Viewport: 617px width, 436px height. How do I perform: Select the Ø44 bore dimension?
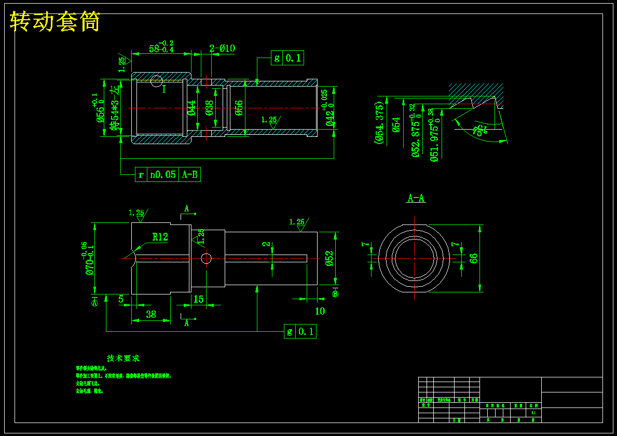pyautogui.click(x=191, y=108)
